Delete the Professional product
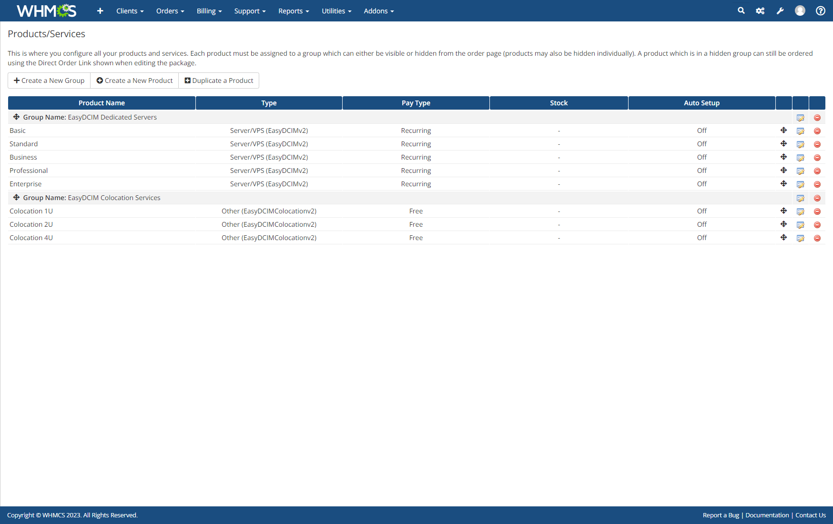 pos(817,171)
